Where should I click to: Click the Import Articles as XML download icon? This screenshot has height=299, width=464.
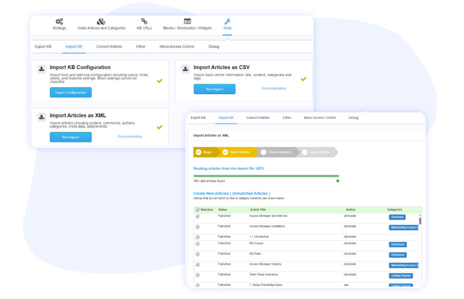[x=42, y=117]
